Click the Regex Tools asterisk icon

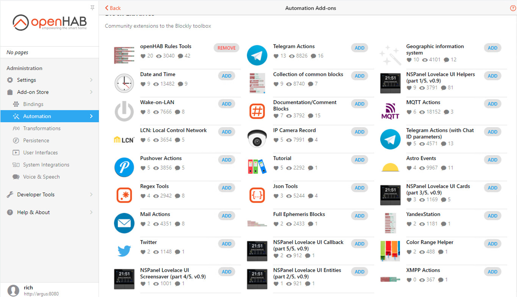[124, 195]
